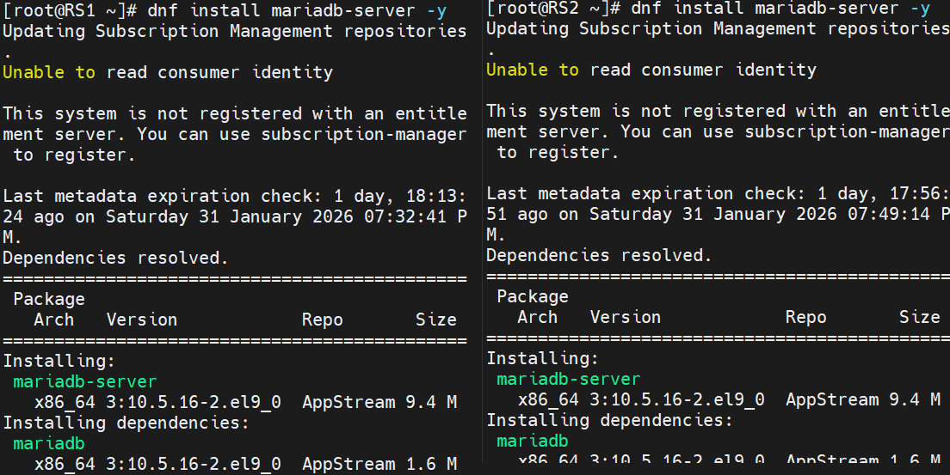Click 'Dependencies resolved.' in RS1 terminal

tap(115, 257)
